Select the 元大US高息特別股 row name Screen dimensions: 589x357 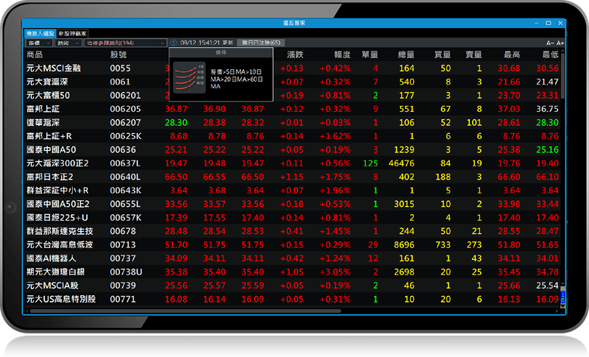(x=61, y=299)
